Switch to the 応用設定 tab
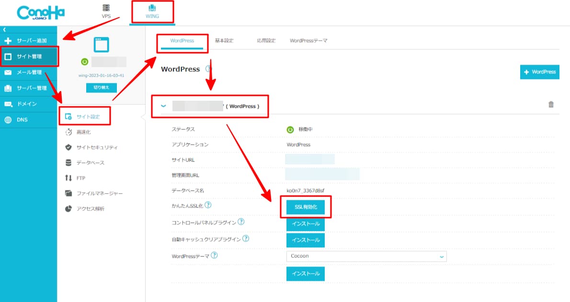The height and width of the screenshot is (302, 570). [266, 41]
